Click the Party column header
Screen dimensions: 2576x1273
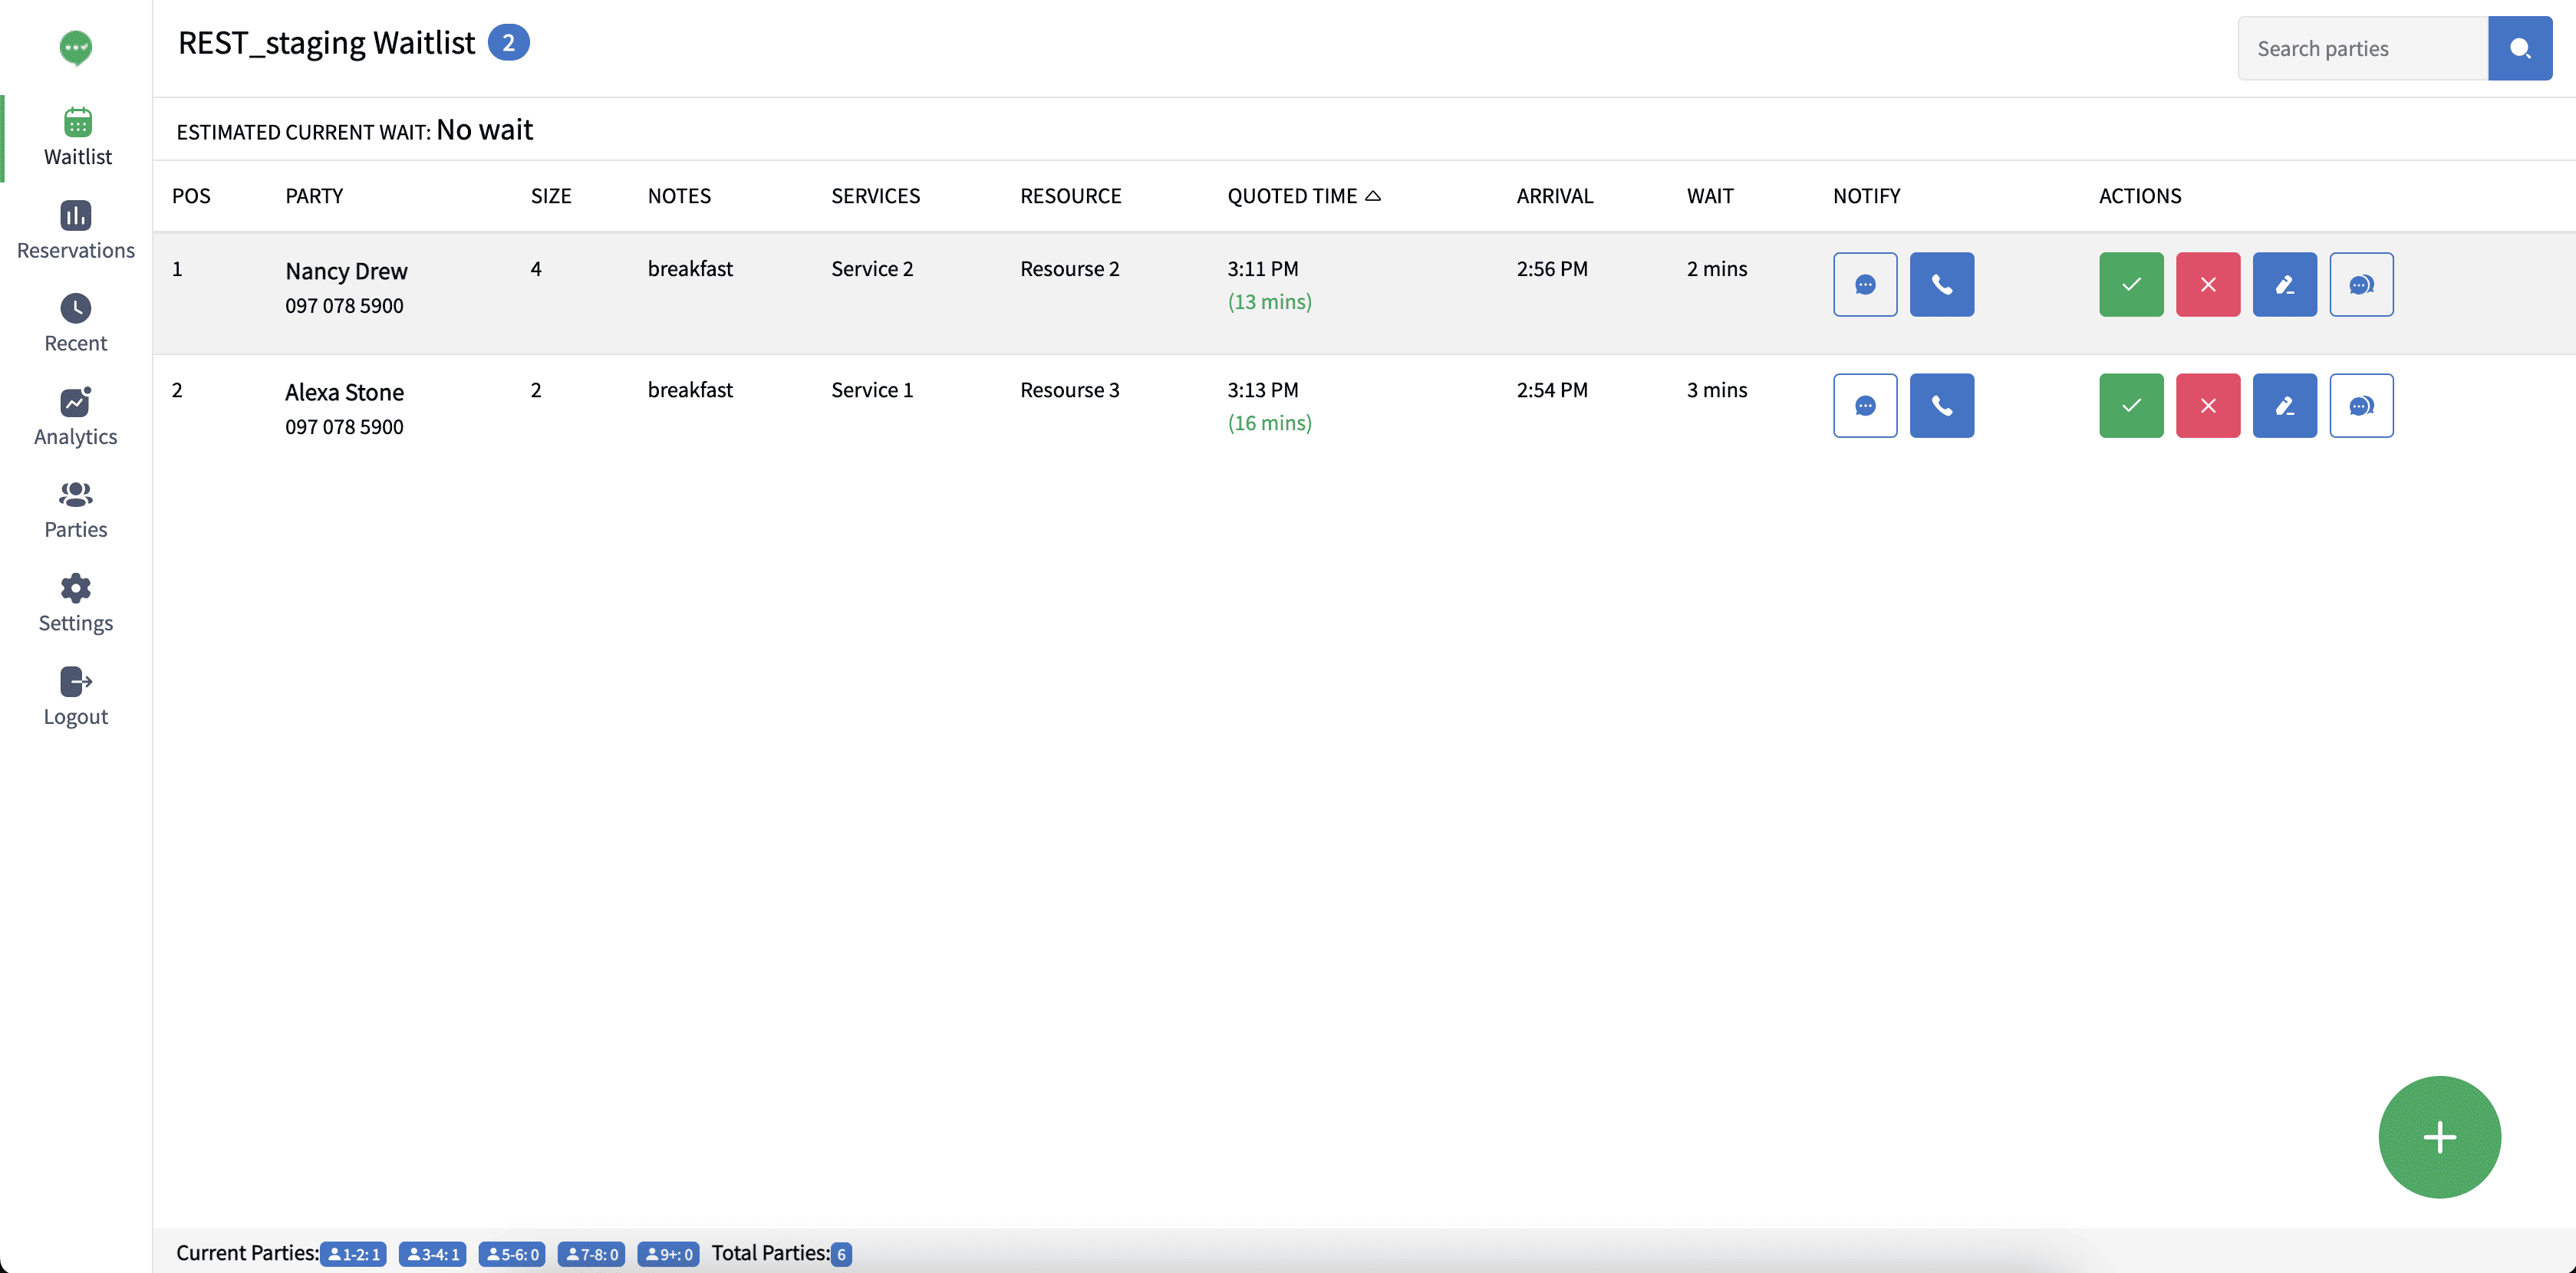[x=314, y=196]
